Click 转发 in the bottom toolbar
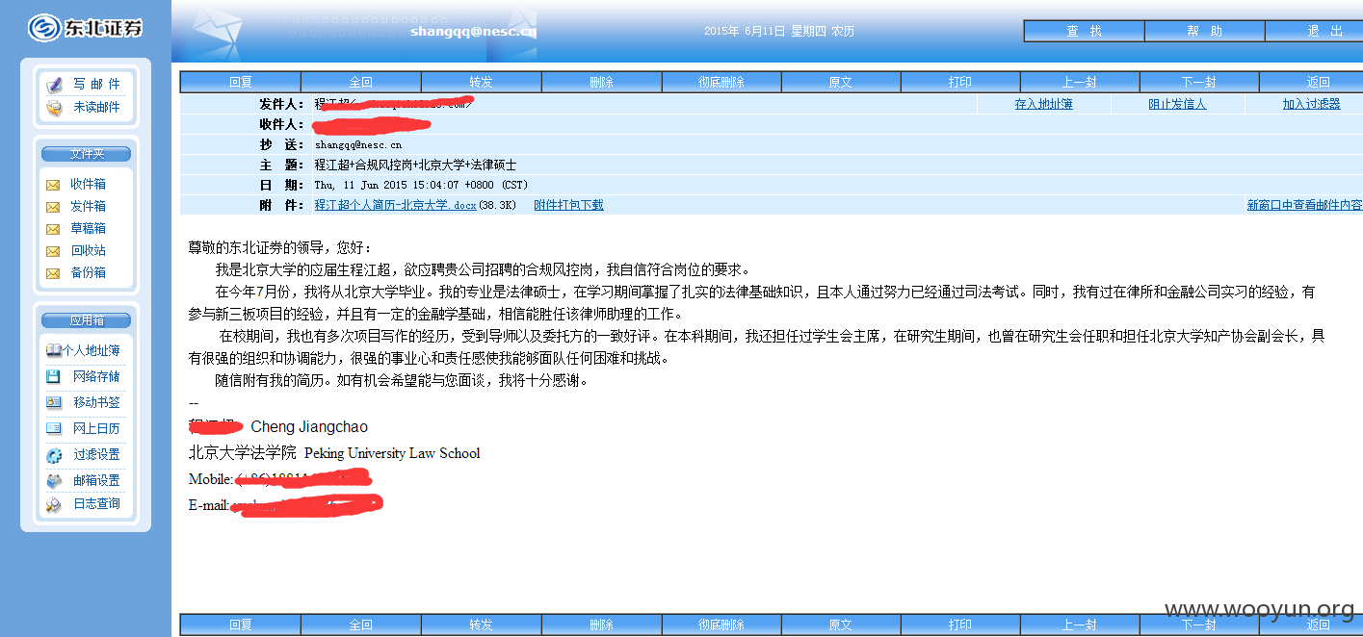1363x637 pixels. (x=481, y=624)
